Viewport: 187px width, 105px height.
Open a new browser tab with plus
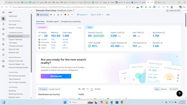pyautogui.click(x=164, y=2)
